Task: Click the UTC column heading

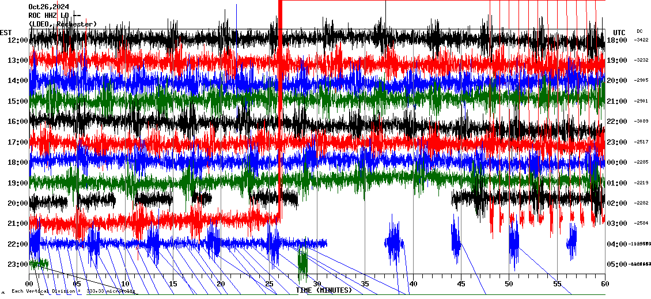Action: [619, 32]
